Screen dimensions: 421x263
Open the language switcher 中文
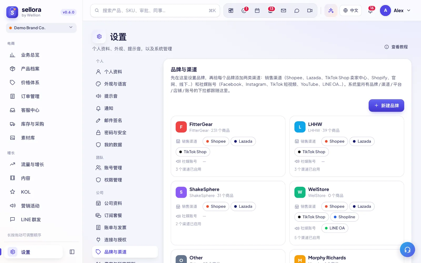tap(350, 11)
